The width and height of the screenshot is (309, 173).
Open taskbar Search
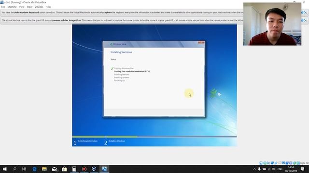coord(14,169)
